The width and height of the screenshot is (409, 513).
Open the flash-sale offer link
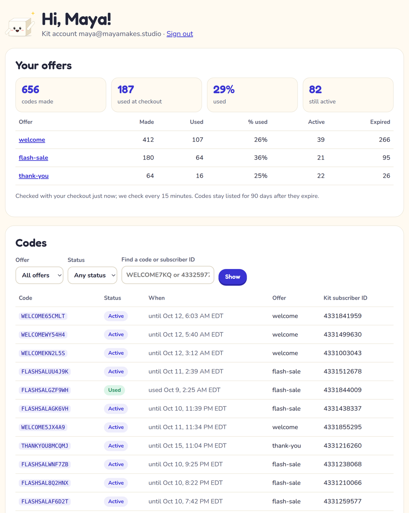[34, 158]
